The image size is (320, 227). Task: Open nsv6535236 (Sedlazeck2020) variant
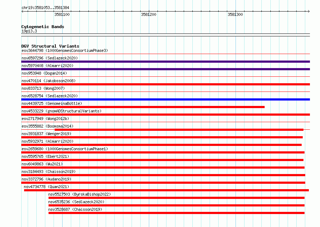[76, 202]
